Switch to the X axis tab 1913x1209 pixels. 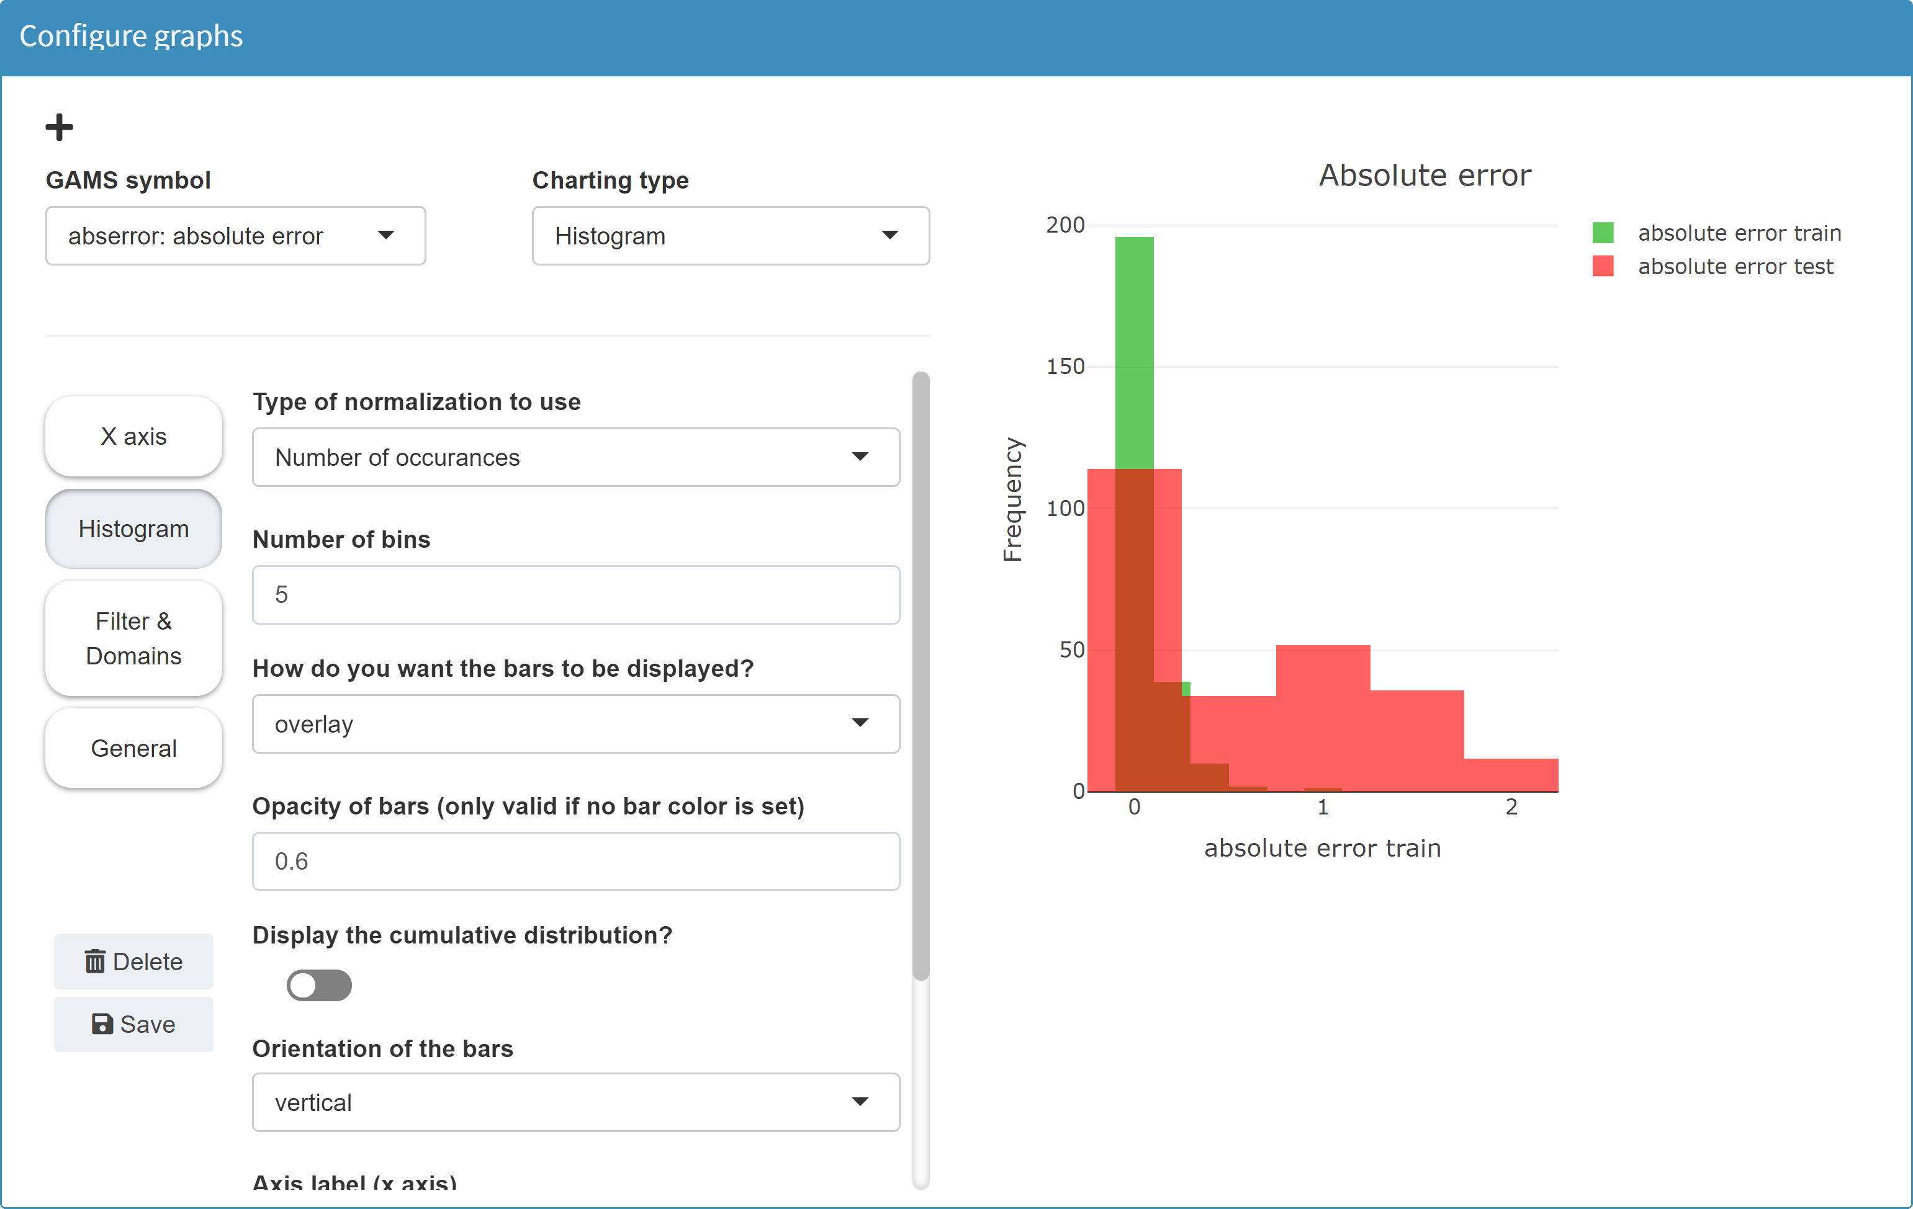tap(133, 436)
